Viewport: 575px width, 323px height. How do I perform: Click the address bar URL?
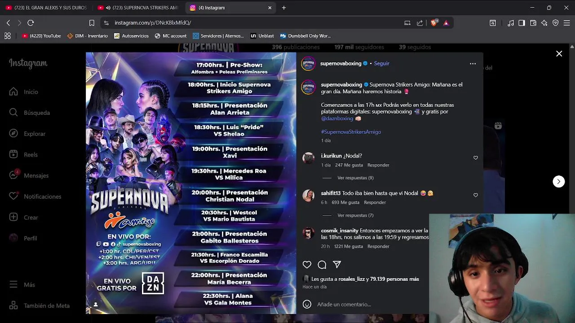pyautogui.click(x=153, y=23)
